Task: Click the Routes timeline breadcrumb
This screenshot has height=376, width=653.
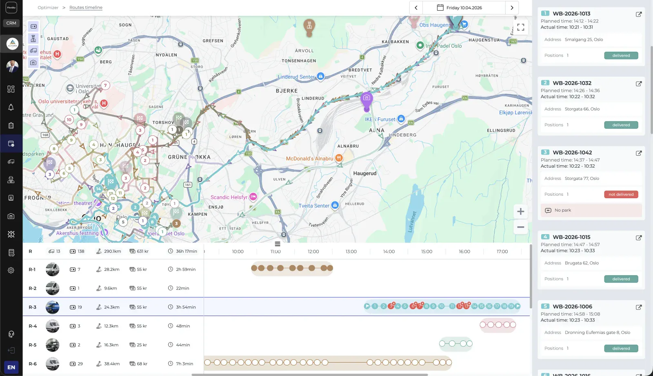Action: point(86,7)
